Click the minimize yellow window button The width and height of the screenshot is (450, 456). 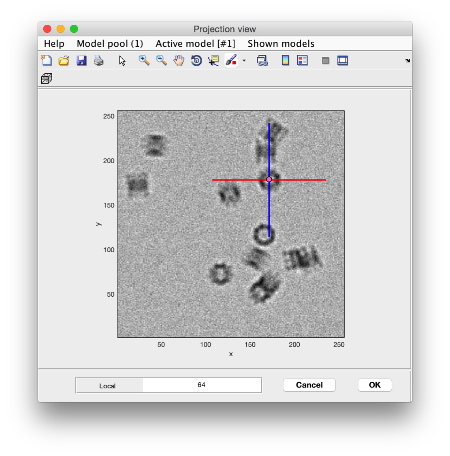pyautogui.click(x=60, y=29)
